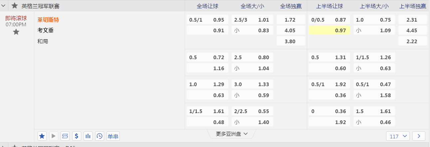The height and width of the screenshot is (147, 430).
Task: Select 全场大/小 column header
Action: point(252,6)
